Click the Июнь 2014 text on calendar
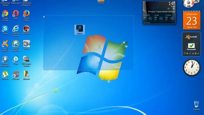 192,27
